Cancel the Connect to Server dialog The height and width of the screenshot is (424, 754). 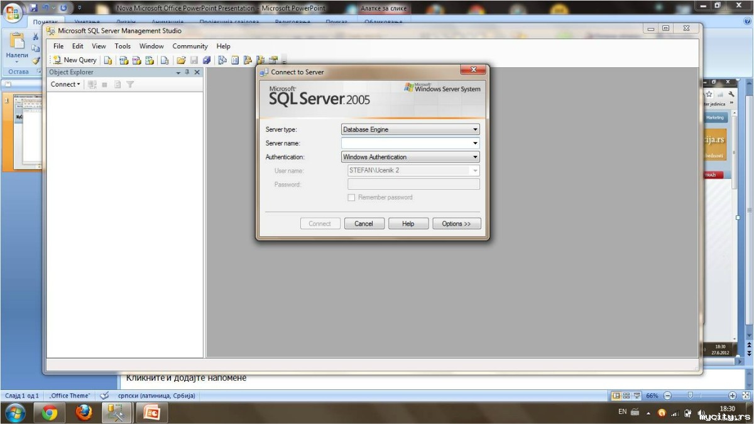(x=364, y=224)
